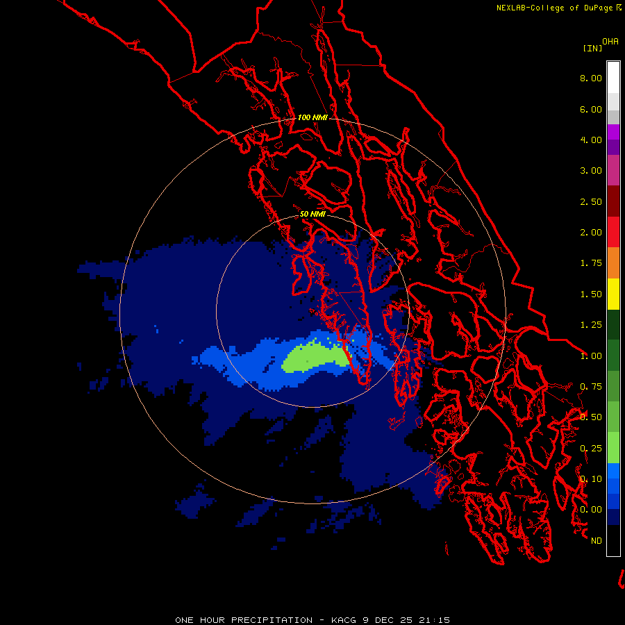
Task: Click the [IN] units label
Action: [x=592, y=48]
